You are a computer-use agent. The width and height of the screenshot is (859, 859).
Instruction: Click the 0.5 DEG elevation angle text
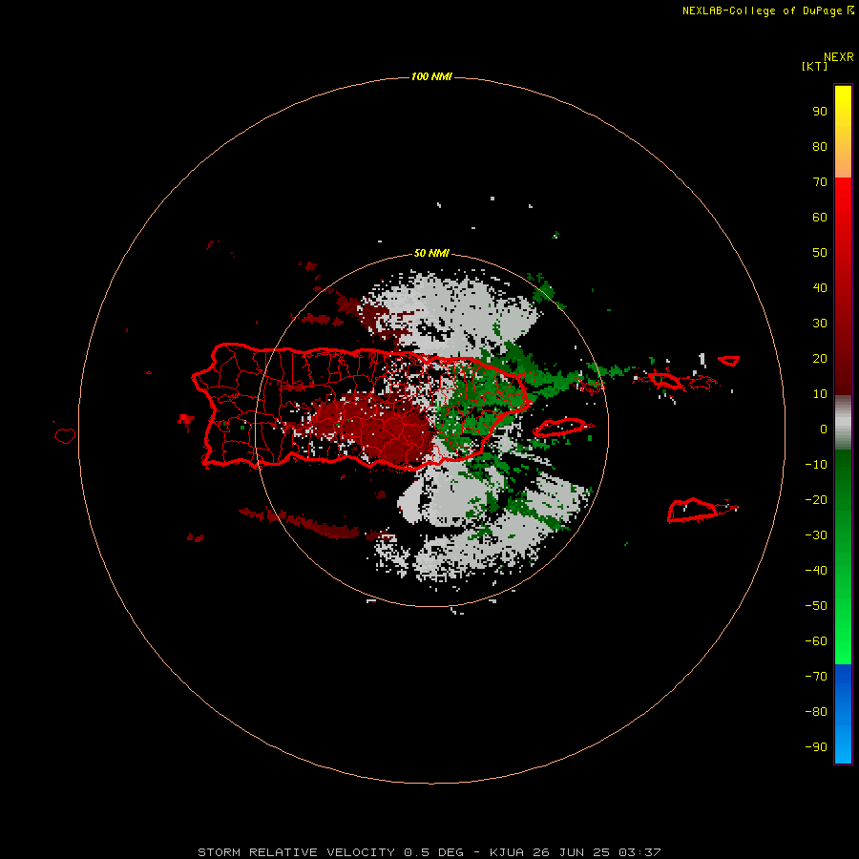point(434,852)
